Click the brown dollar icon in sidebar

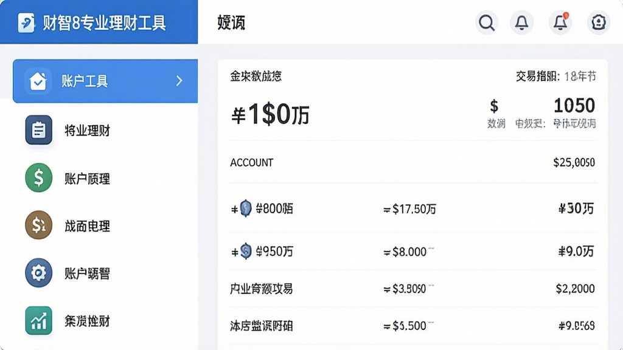(38, 225)
